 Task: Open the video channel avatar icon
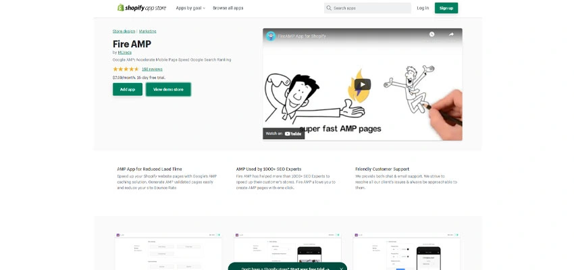(x=271, y=36)
